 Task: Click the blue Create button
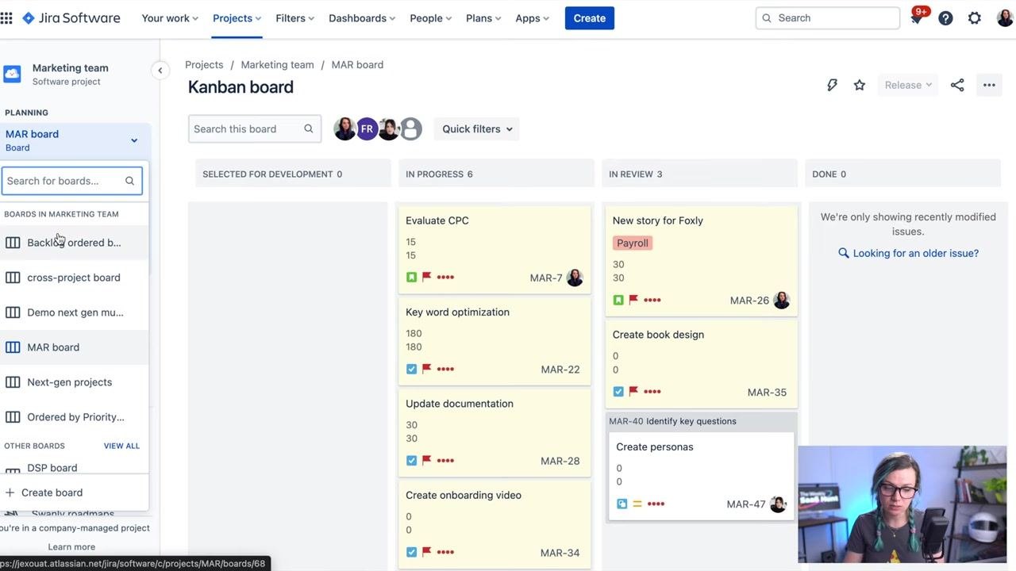[590, 18]
